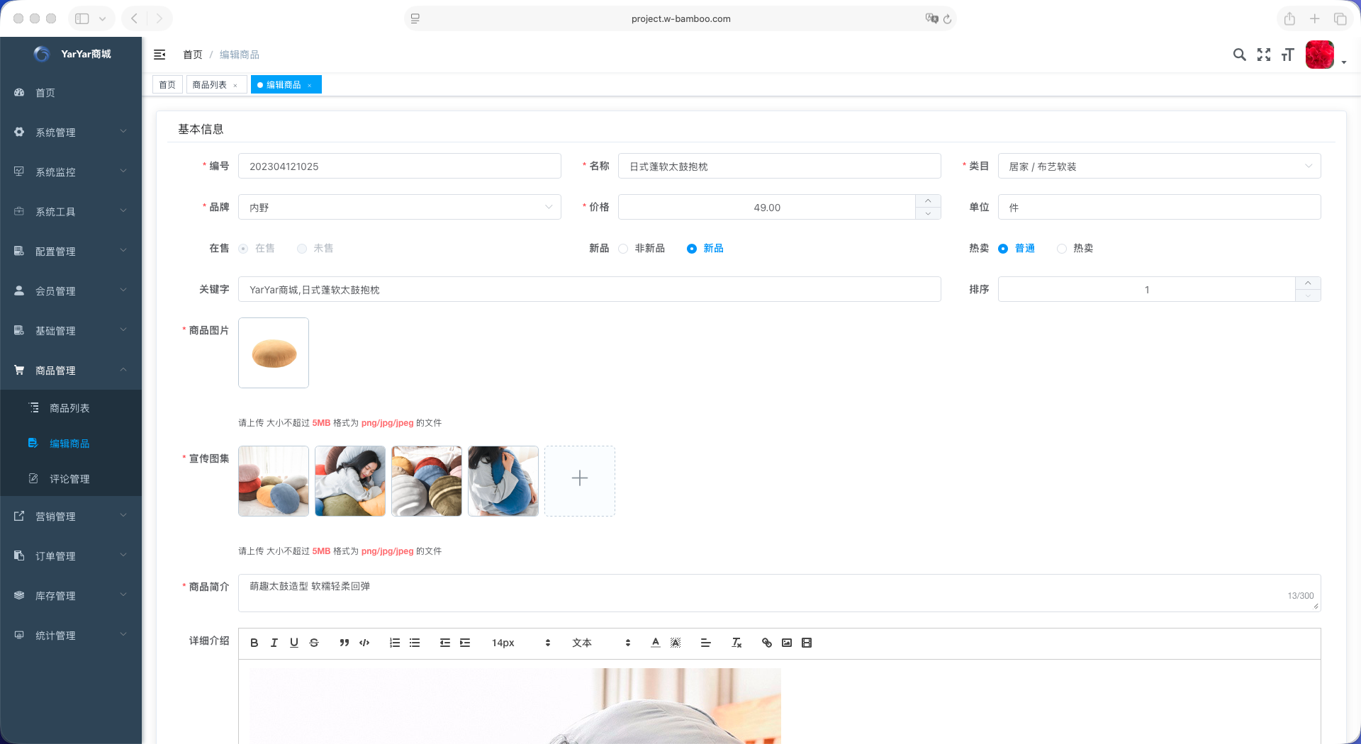
Task: Open the 类目 category dropdown
Action: click(1160, 166)
